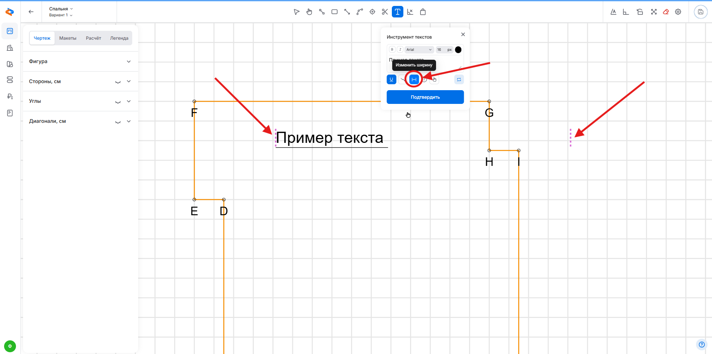Save the drawing with floppy disk icon
Image resolution: width=712 pixels, height=354 pixels.
700,12
